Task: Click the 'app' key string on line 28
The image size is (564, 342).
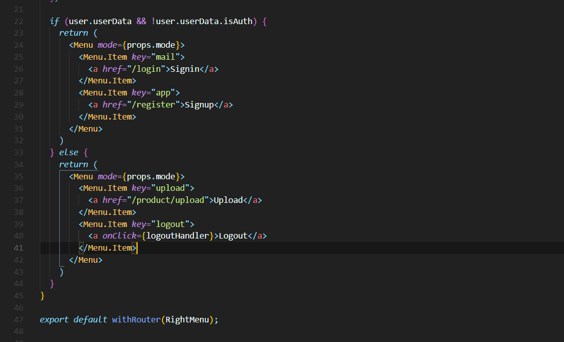Action: 163,93
